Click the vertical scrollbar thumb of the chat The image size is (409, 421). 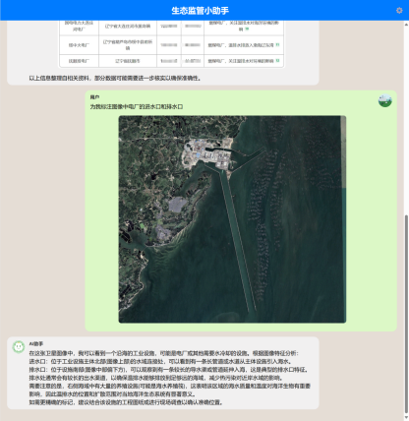pos(407,315)
